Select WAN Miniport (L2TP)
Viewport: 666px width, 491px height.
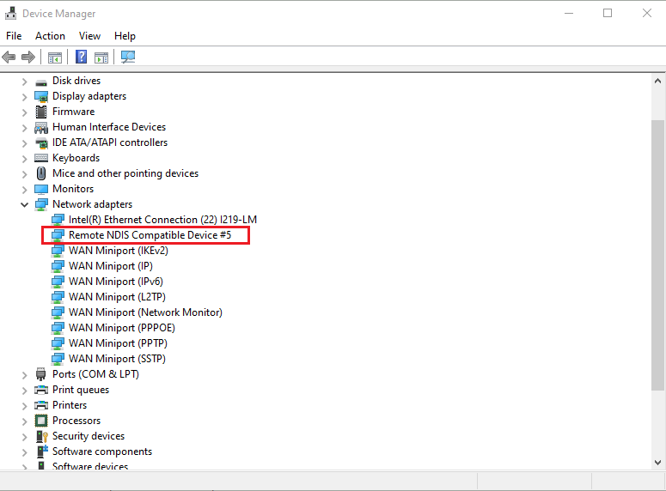tap(117, 297)
